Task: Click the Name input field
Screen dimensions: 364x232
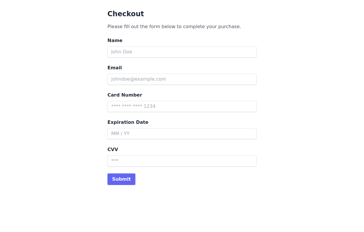Action: pos(182,52)
